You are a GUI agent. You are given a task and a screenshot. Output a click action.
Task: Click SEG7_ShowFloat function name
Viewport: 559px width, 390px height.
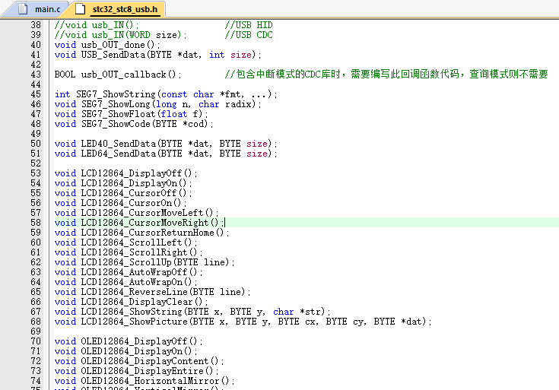[x=118, y=114]
